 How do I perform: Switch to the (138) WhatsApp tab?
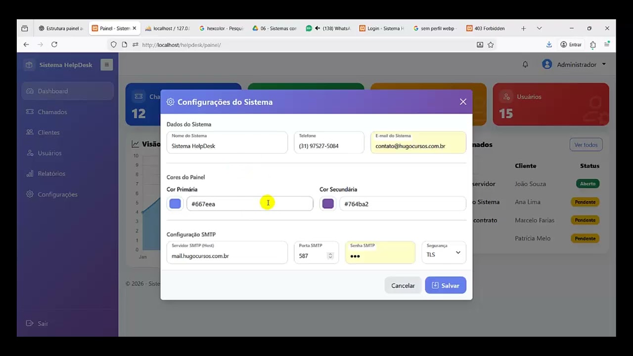coord(328,28)
